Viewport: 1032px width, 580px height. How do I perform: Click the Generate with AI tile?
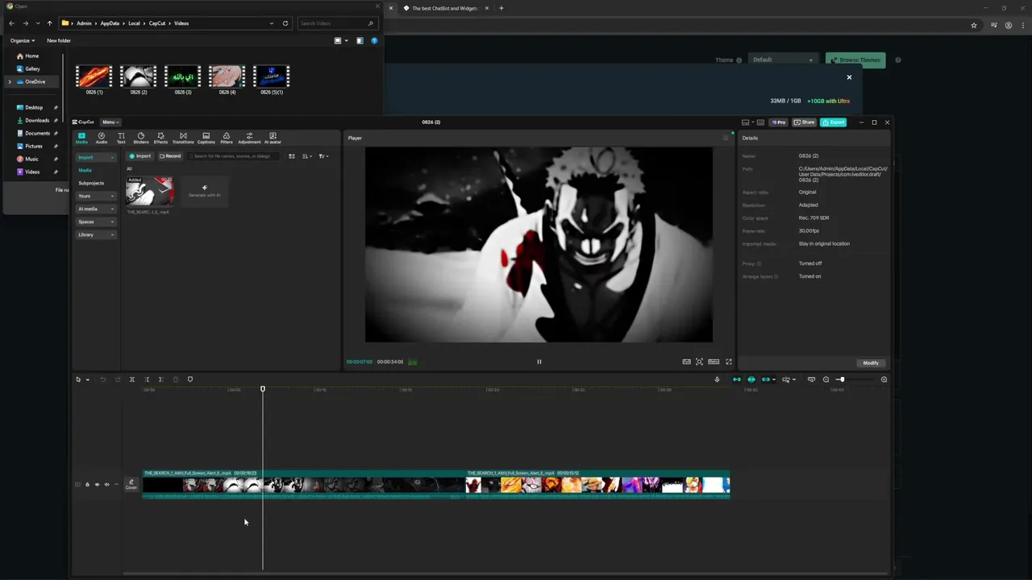point(204,192)
